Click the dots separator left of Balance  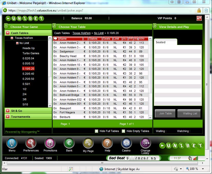(64, 18)
